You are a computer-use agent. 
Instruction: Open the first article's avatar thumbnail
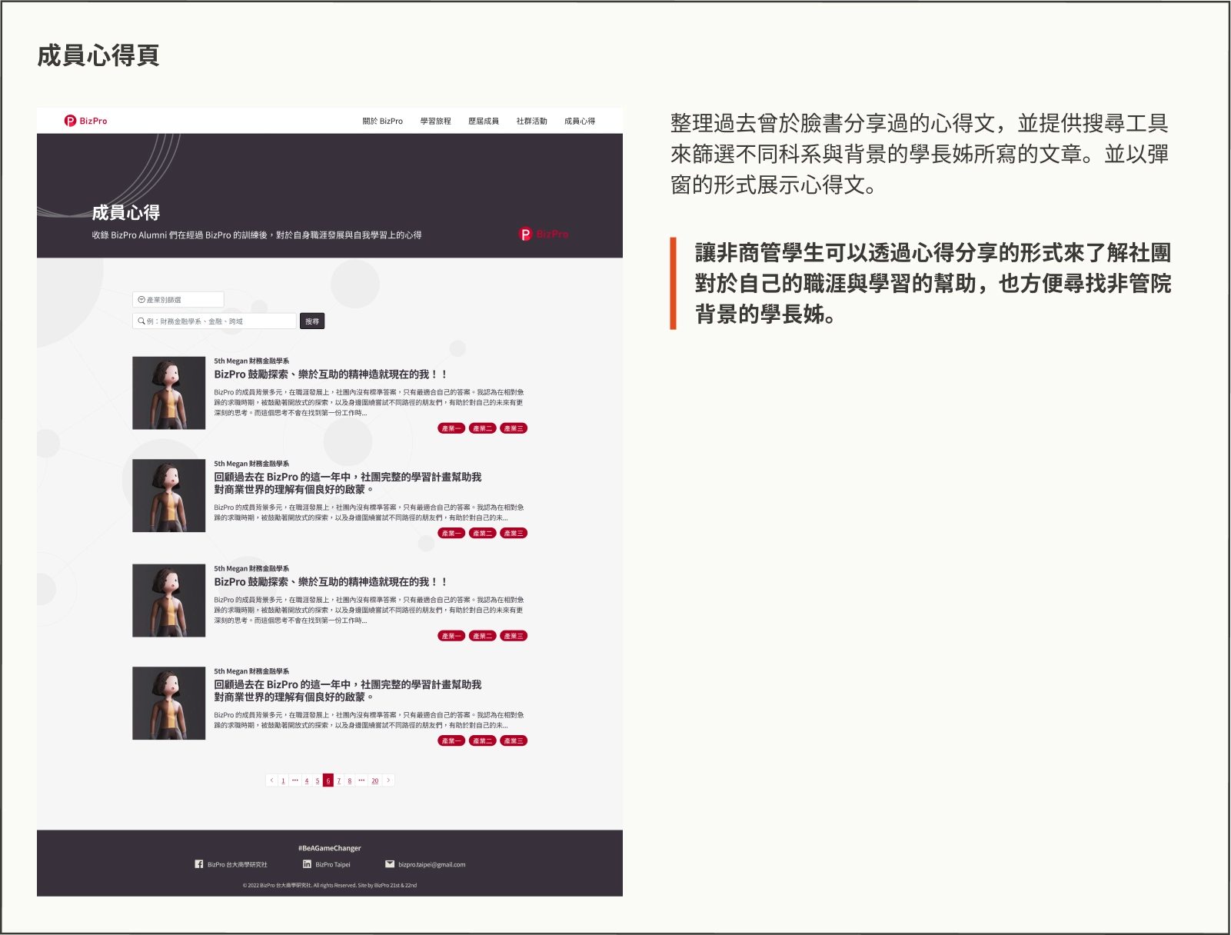[x=168, y=393]
